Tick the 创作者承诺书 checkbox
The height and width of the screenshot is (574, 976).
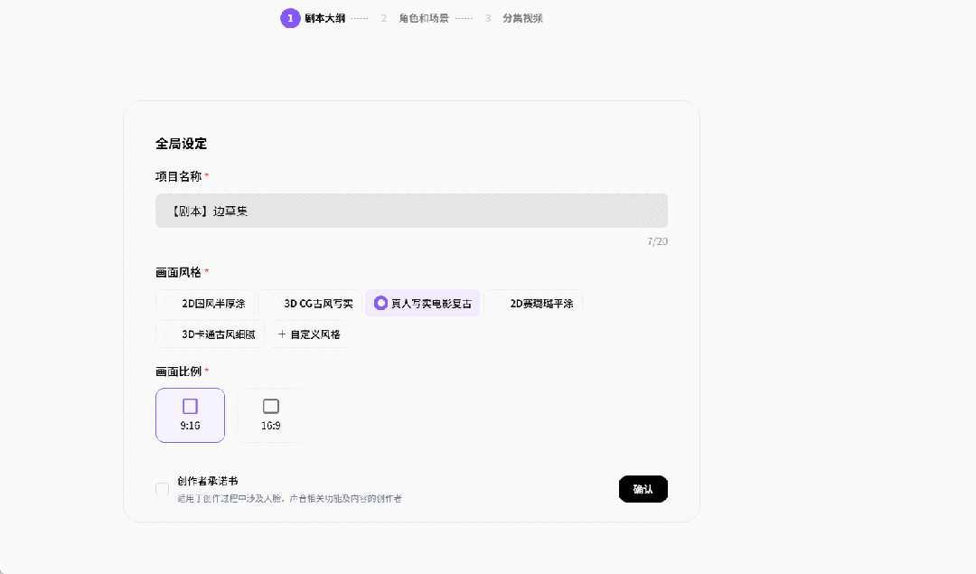pyautogui.click(x=163, y=489)
